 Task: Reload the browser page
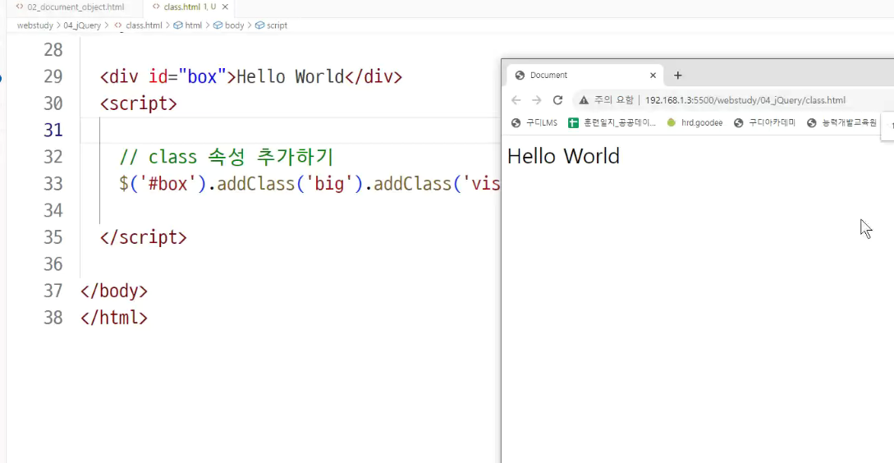557,100
